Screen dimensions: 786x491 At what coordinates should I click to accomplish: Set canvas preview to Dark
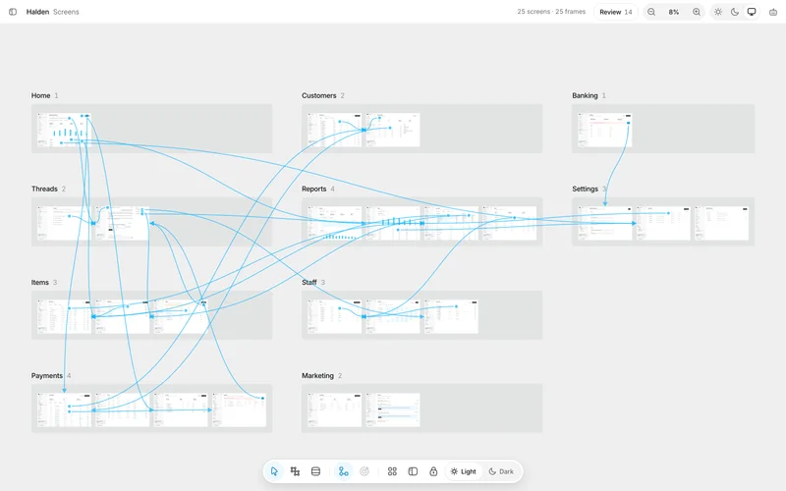click(x=501, y=471)
